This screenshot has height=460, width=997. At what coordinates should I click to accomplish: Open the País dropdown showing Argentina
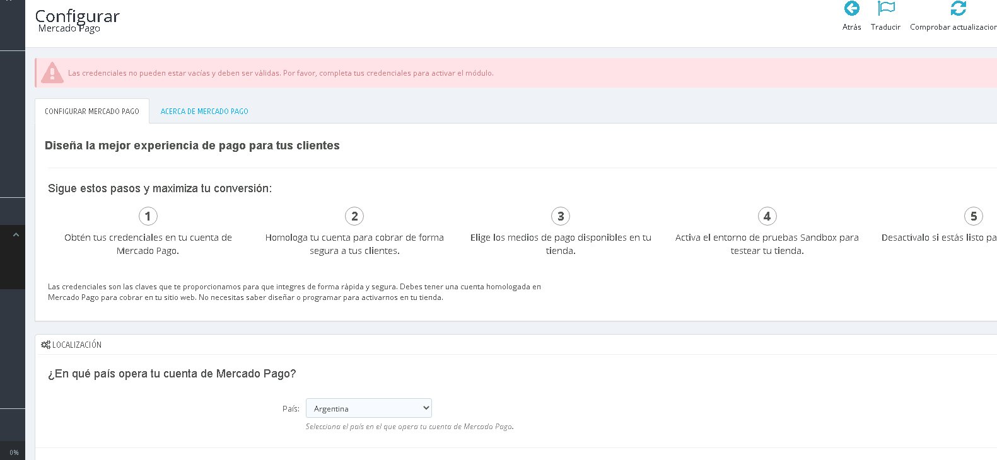(x=369, y=408)
